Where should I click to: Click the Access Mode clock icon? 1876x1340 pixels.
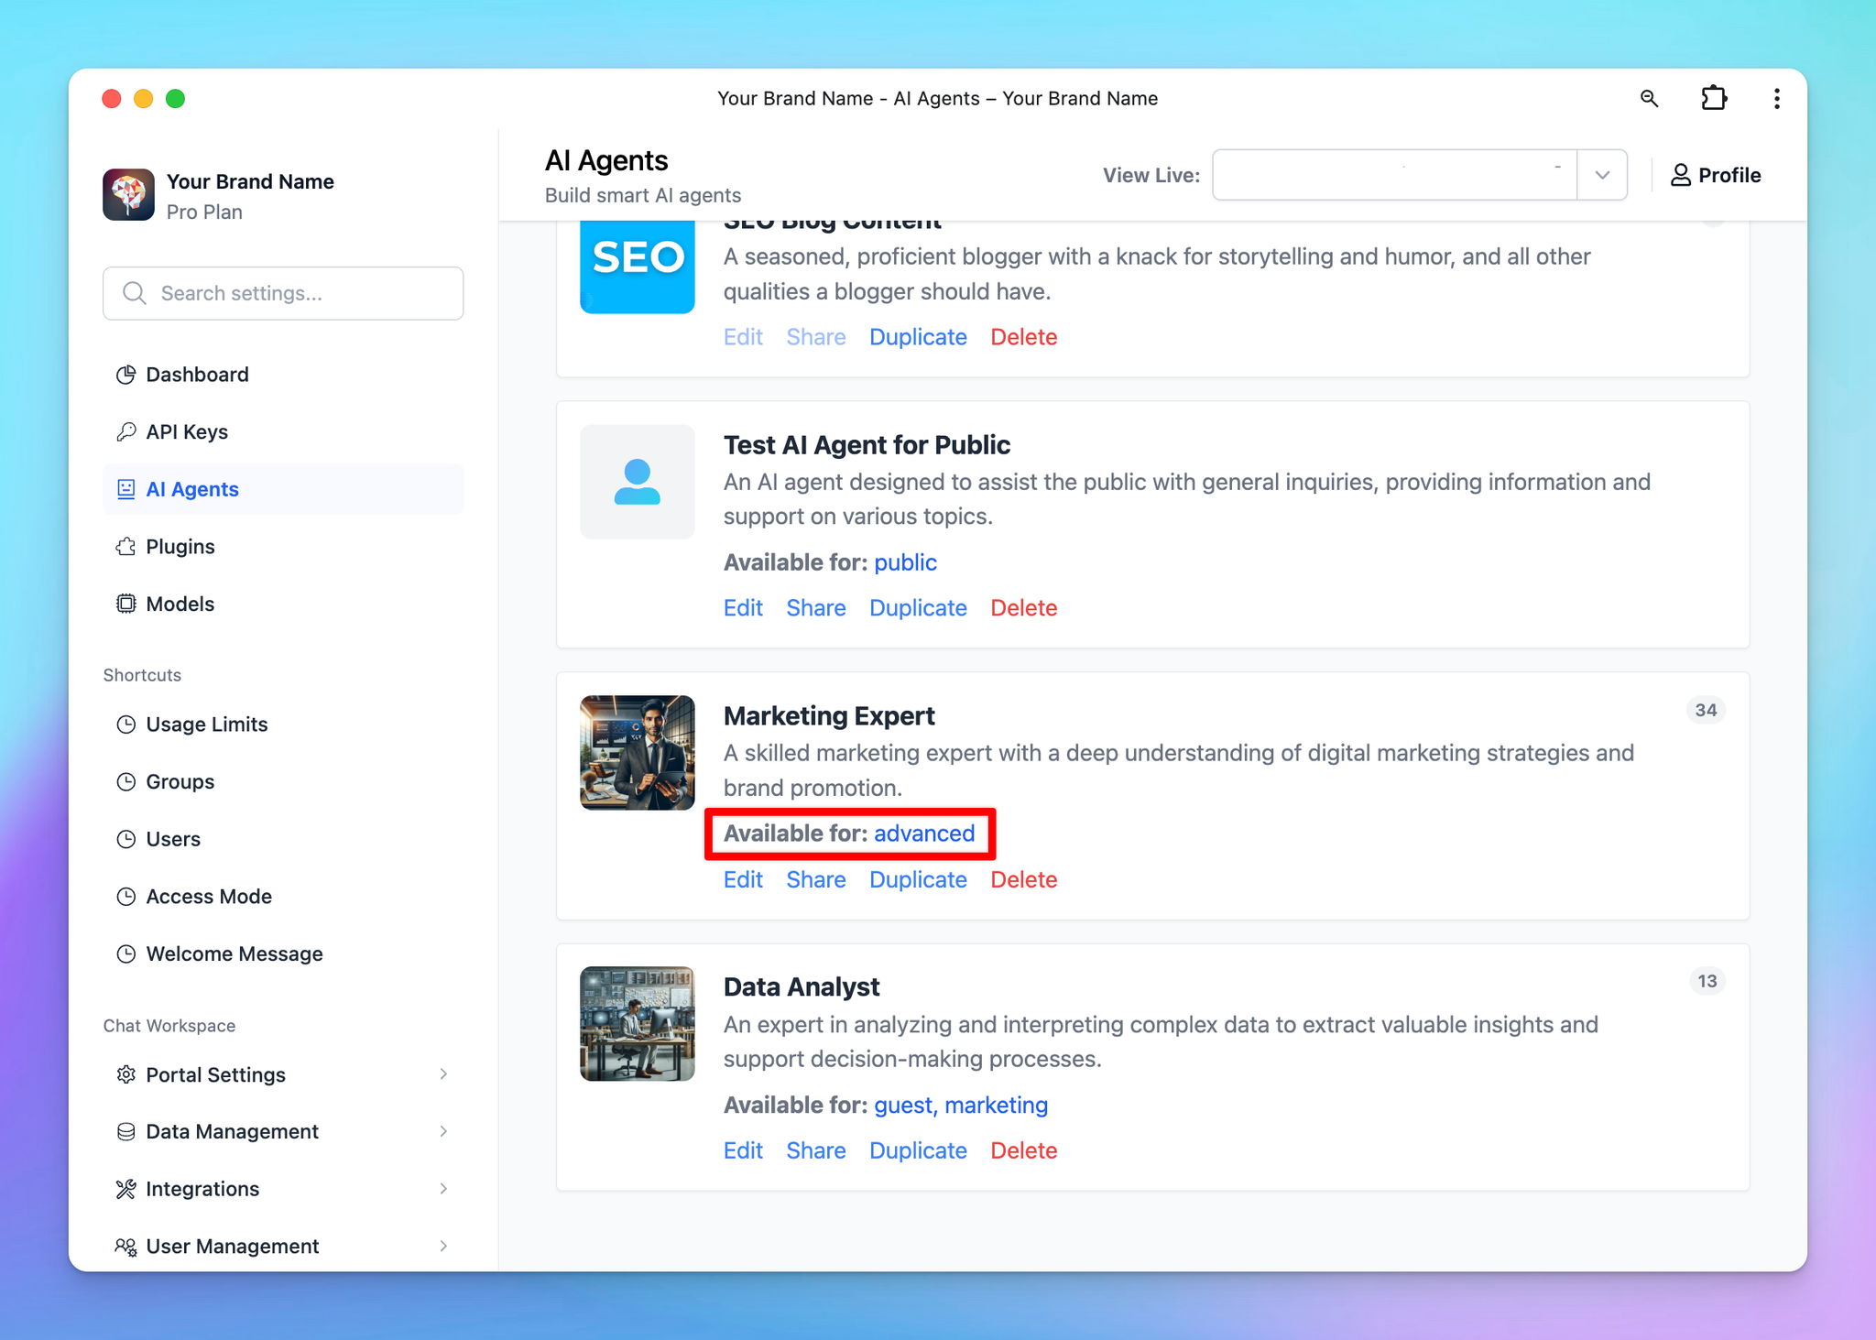click(126, 897)
